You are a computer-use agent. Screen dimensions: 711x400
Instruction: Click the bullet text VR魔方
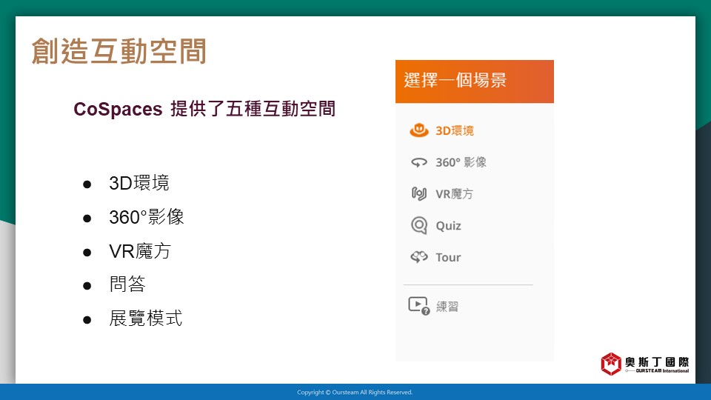[140, 251]
